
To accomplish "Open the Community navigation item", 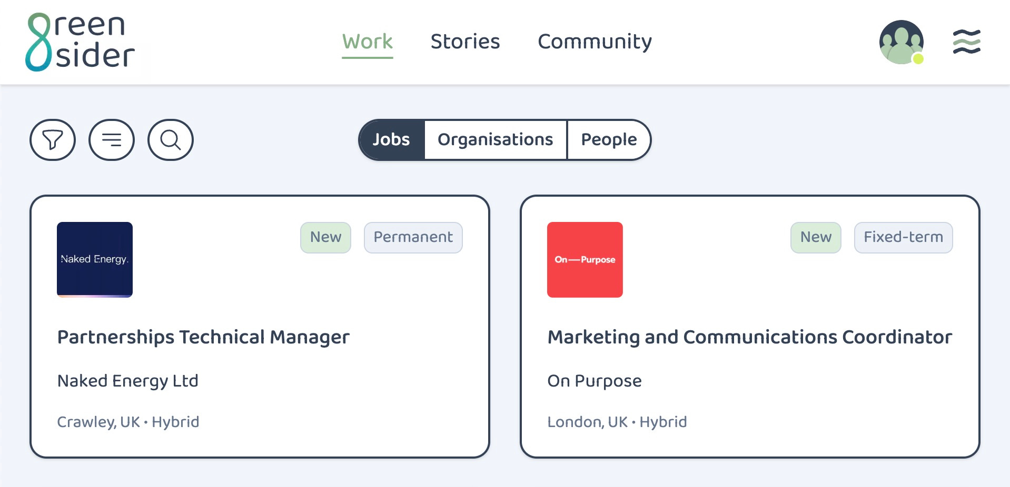I will click(x=595, y=42).
